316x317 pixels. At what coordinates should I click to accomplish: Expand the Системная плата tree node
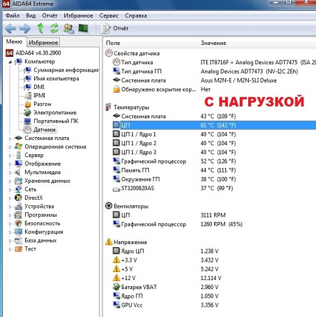pos(10,139)
